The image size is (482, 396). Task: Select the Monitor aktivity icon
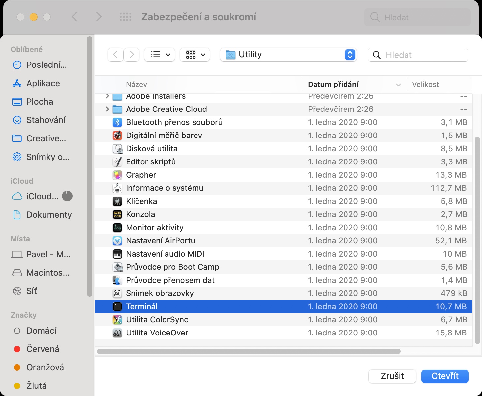[x=117, y=228]
